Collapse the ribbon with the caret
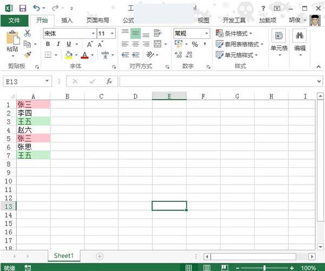This screenshot has height=271, width=325. coord(319,66)
